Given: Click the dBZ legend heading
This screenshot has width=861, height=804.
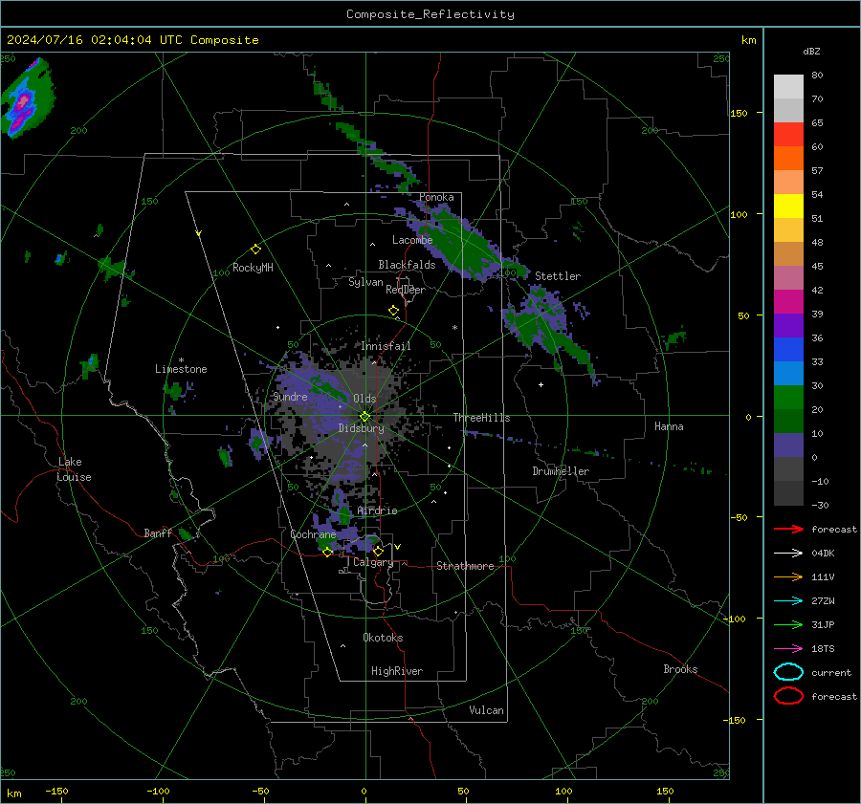Looking at the screenshot, I should [x=811, y=51].
